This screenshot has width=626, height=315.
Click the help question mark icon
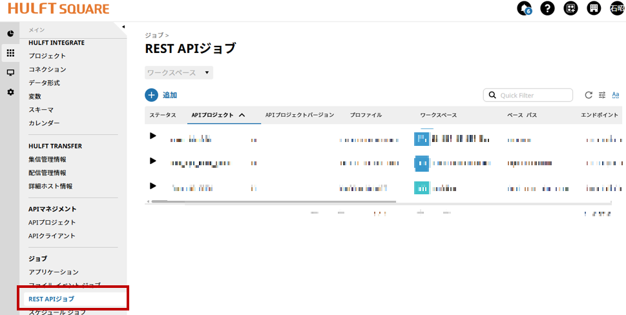click(x=547, y=8)
